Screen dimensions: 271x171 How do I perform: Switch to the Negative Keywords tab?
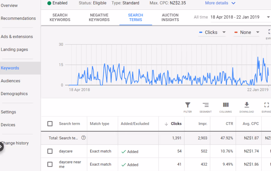coord(99,17)
